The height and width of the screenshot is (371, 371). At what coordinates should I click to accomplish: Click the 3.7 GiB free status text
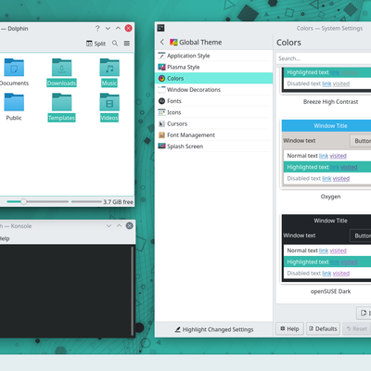118,202
